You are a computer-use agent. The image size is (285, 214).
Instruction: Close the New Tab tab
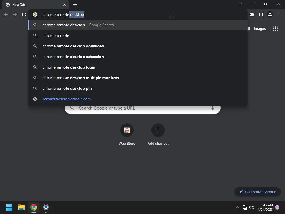click(65, 5)
